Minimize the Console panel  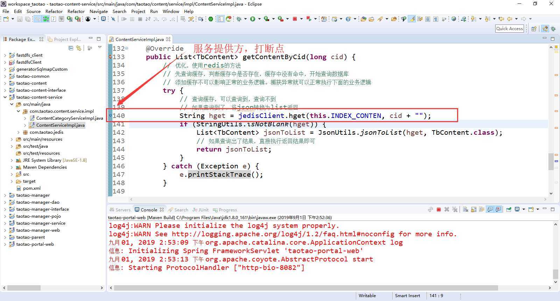pyautogui.click(x=545, y=209)
